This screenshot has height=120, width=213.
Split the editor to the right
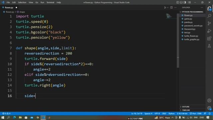pyautogui.click(x=171, y=7)
